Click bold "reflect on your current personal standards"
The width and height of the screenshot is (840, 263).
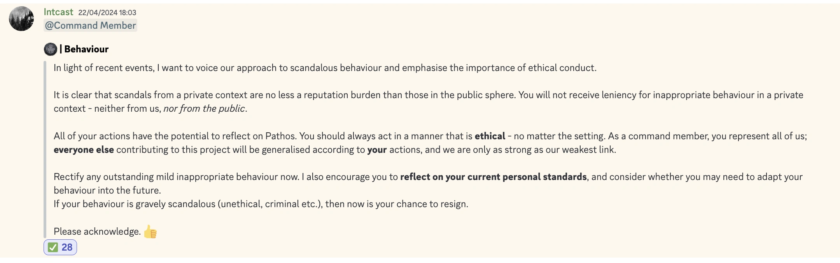(493, 177)
